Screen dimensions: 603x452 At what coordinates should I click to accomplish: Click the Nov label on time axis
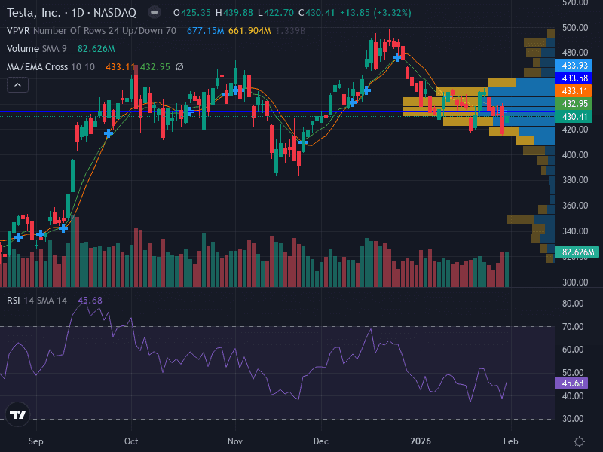pyautogui.click(x=235, y=441)
